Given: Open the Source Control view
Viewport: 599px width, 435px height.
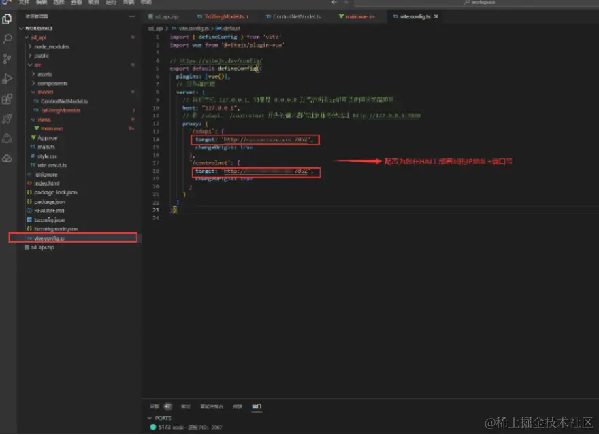Looking at the screenshot, I should point(7,58).
